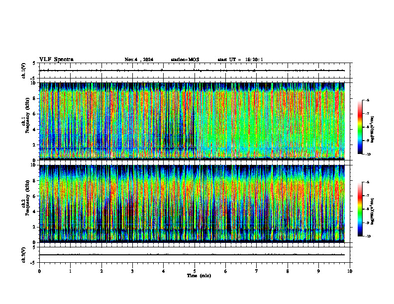Click the ch.1 waveform trace panel
Image resolution: width=394 pixels, height=304 pixels.
[195, 71]
